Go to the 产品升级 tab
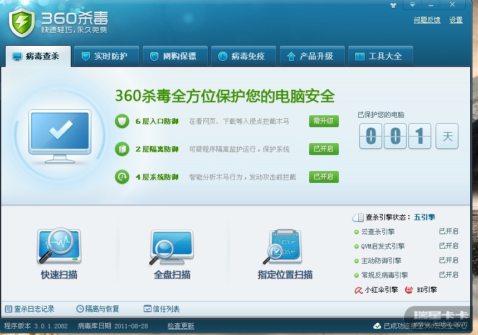 tap(312, 56)
